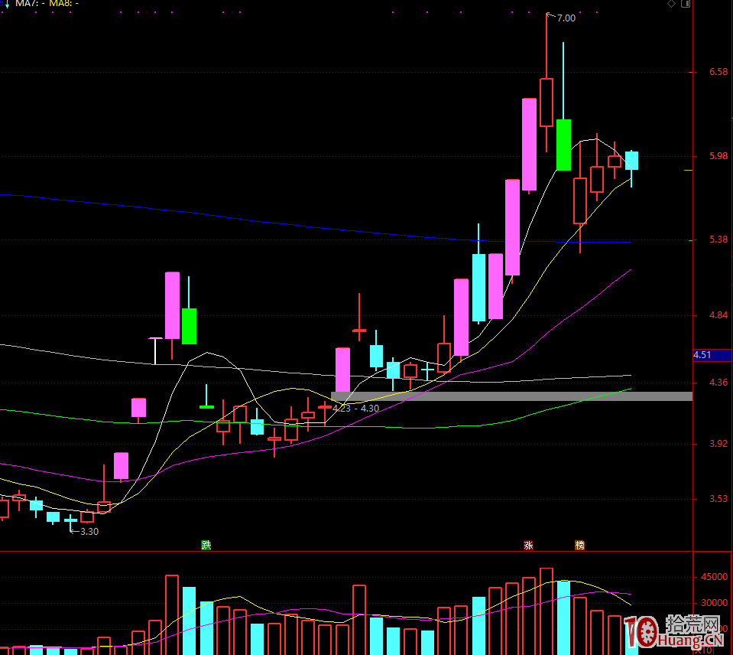733x655 pixels.
Task: Click the cyan down-arrow icon beside MA7
Action: (7, 5)
